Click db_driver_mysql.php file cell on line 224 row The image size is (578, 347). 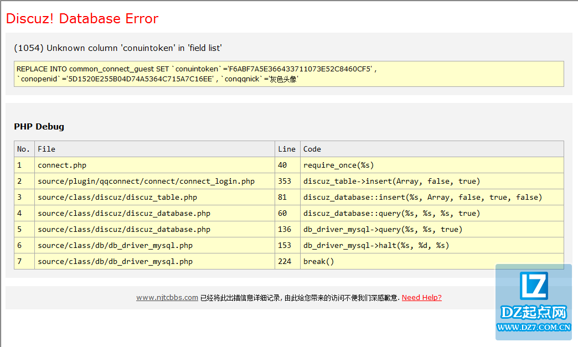[155, 262]
